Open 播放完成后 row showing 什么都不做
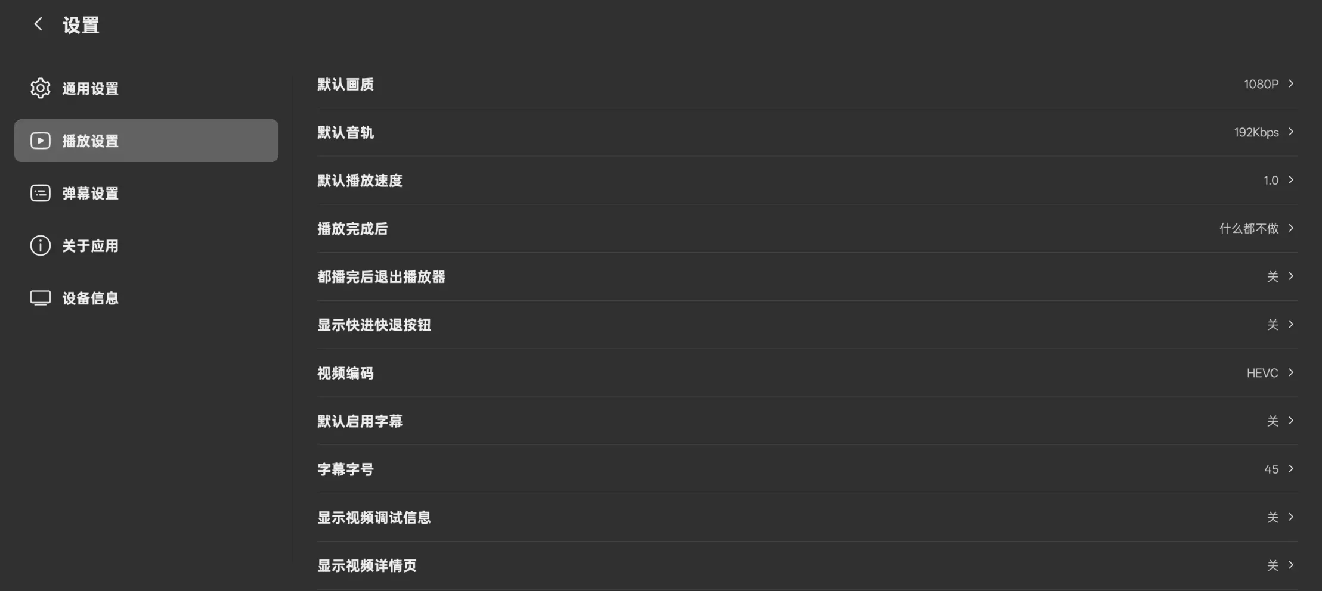Viewport: 1322px width, 591px height. 807,228
